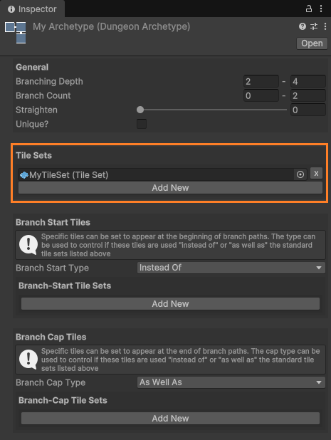Click the MyTileSet asset icon
Viewport: 331px width, 440px height.
click(x=23, y=175)
